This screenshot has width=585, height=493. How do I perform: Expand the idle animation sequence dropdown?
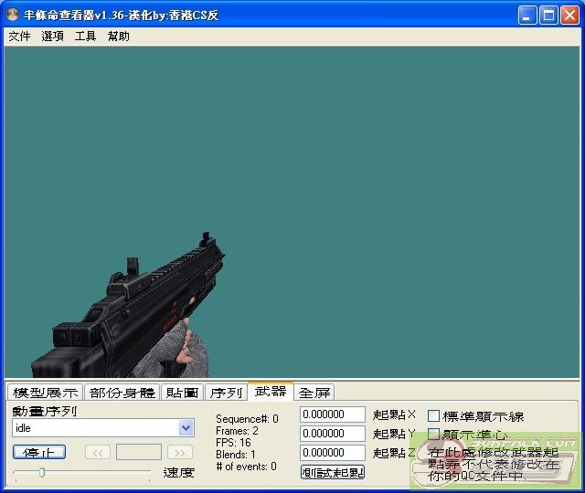click(x=186, y=428)
